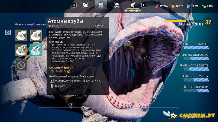Click the mutagen amount 5 455
This screenshot has width=218, height=122.
tap(210, 6)
